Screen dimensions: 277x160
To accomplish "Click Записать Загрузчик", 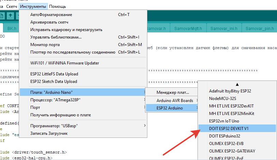I will tap(83, 133).
